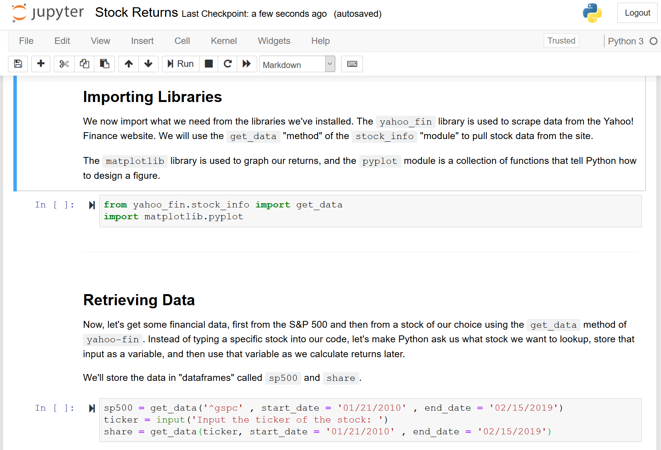Restart the kernel with circular arrow icon
Viewport: 661px width, 450px height.
click(228, 64)
